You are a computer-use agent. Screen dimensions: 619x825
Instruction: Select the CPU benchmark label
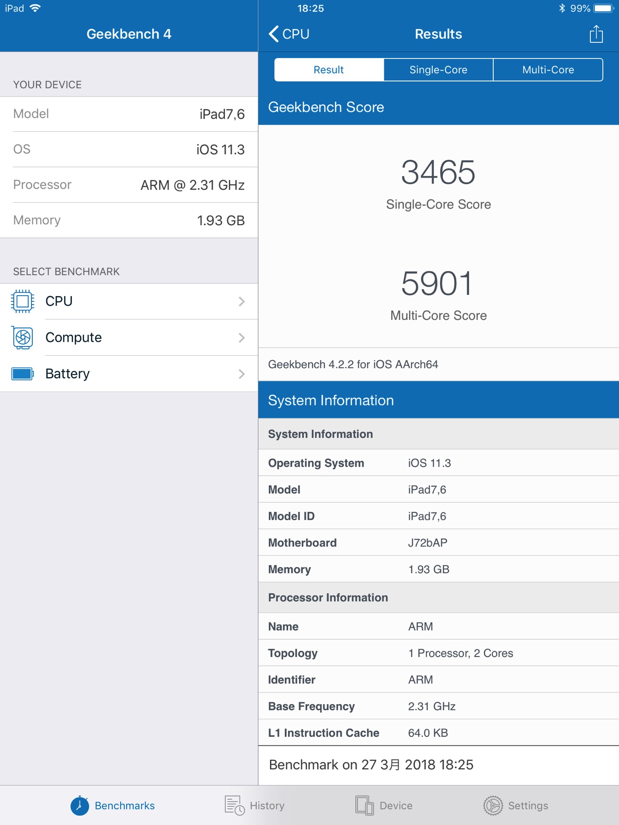59,301
